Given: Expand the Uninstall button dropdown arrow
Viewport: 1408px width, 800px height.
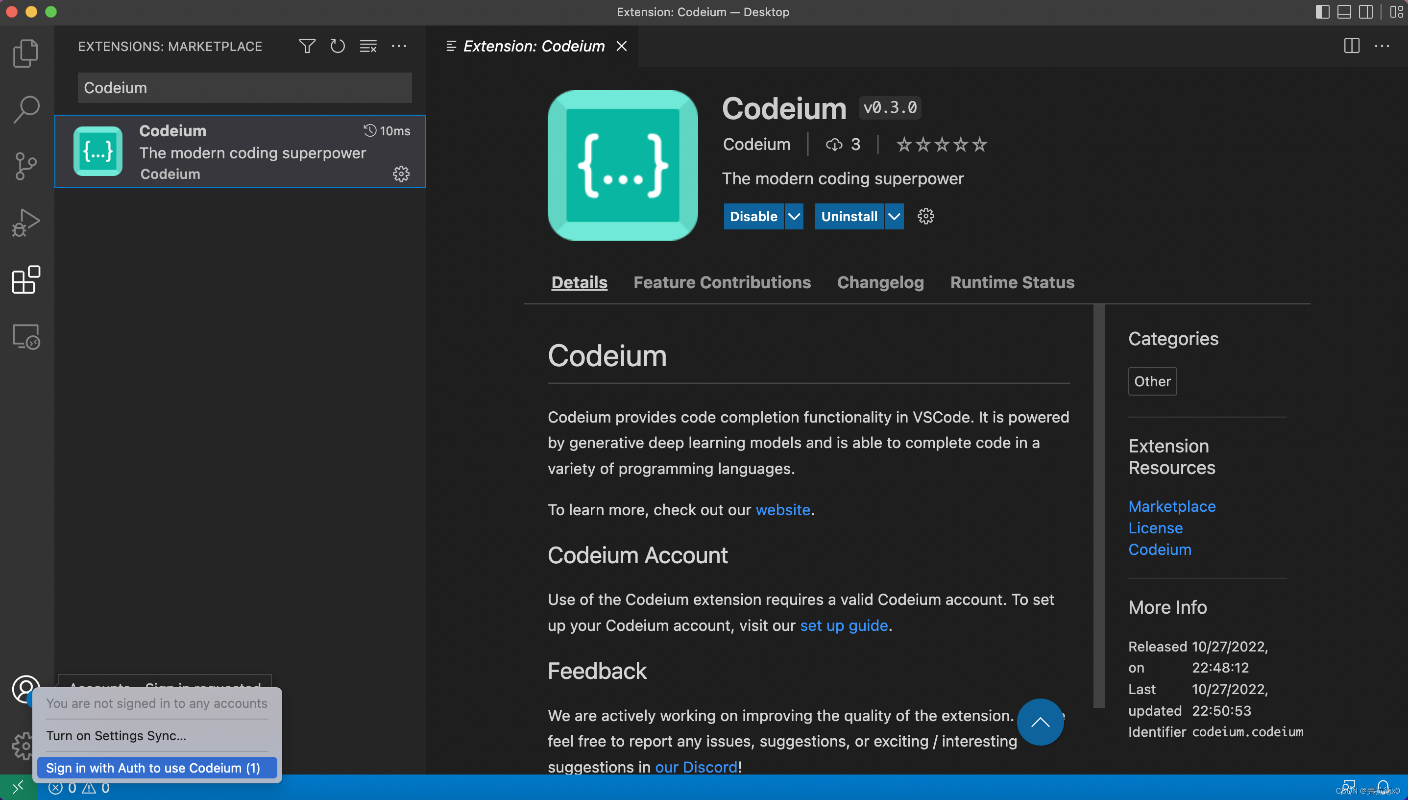Looking at the screenshot, I should [893, 216].
